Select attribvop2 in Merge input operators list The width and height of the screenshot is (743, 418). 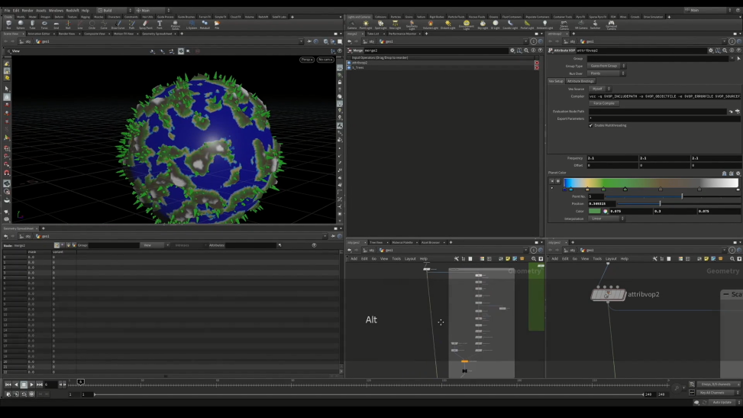(441, 63)
